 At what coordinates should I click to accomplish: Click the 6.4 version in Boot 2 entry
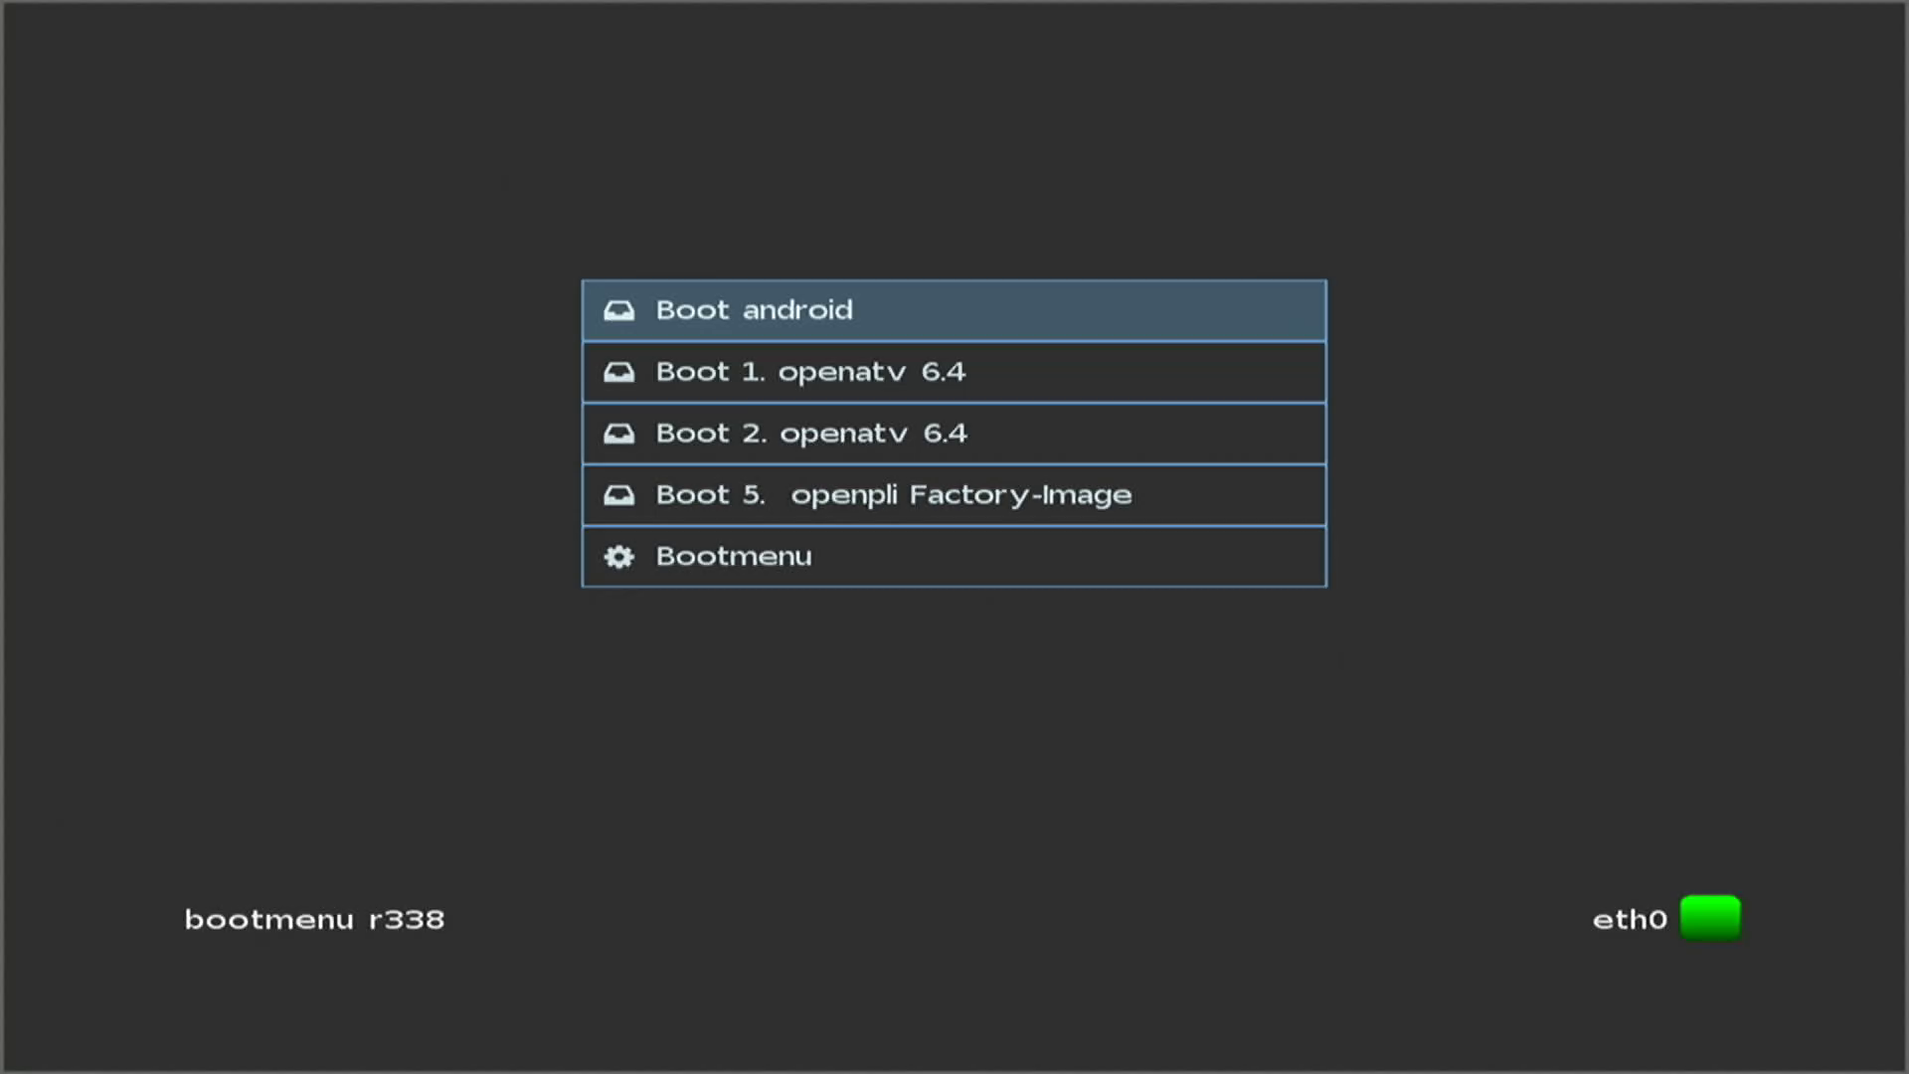coord(945,434)
